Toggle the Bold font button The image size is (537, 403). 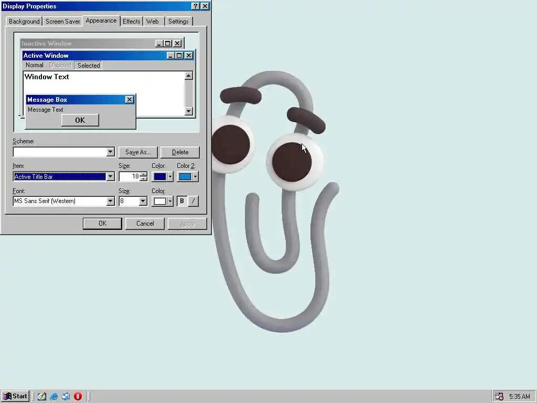pyautogui.click(x=182, y=201)
